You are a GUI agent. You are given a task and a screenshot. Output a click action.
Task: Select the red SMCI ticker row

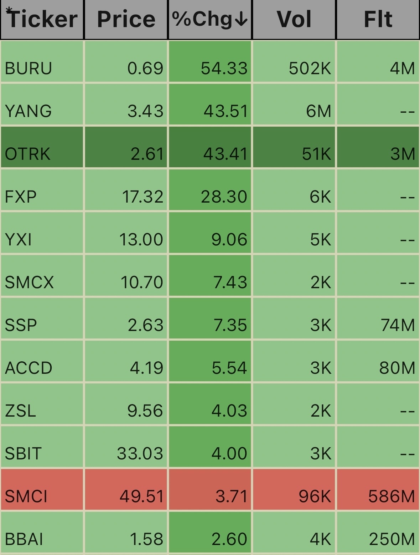click(26, 496)
